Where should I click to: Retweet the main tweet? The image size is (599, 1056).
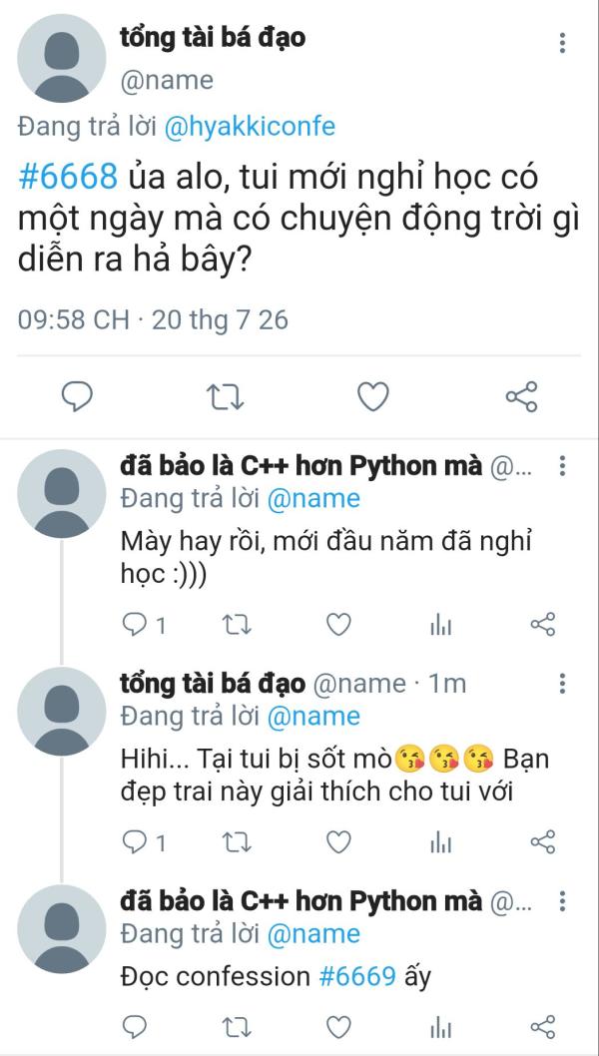pyautogui.click(x=225, y=397)
